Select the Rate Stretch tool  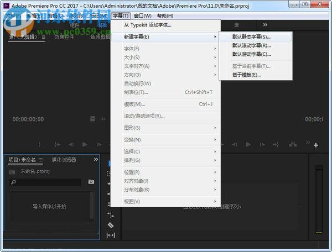[x=111, y=215]
